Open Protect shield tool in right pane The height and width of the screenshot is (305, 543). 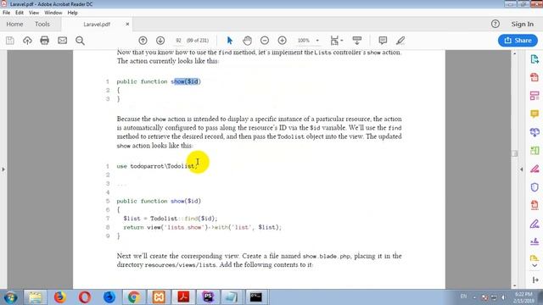[535, 187]
